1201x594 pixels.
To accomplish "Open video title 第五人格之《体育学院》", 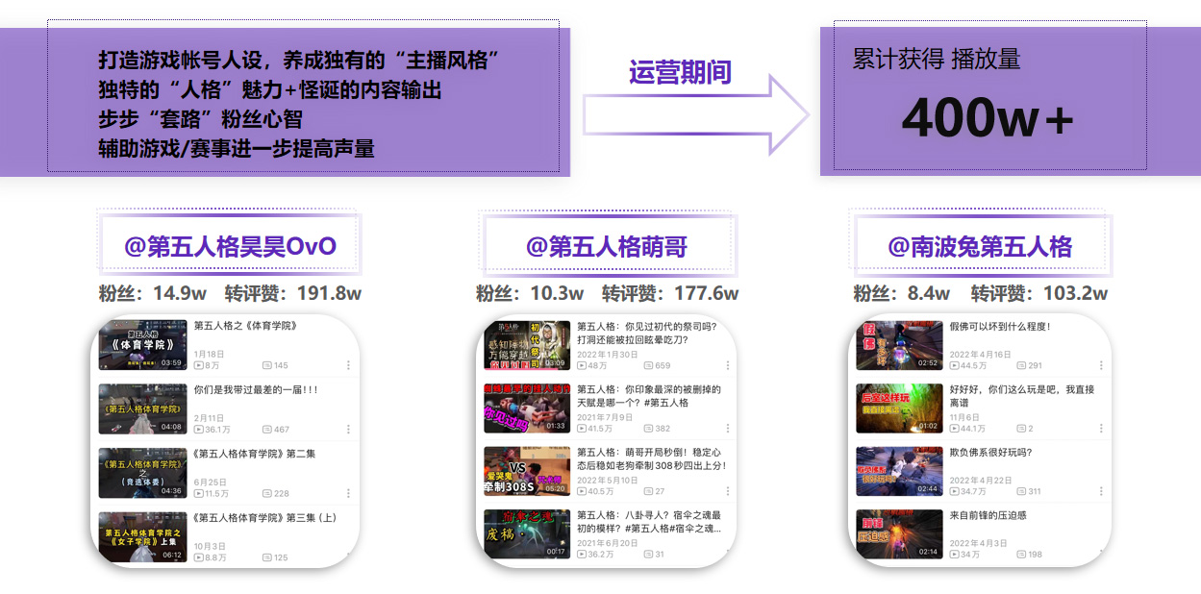I will (x=245, y=326).
